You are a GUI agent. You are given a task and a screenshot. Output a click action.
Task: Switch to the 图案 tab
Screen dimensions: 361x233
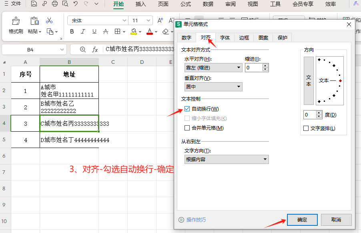(x=263, y=38)
